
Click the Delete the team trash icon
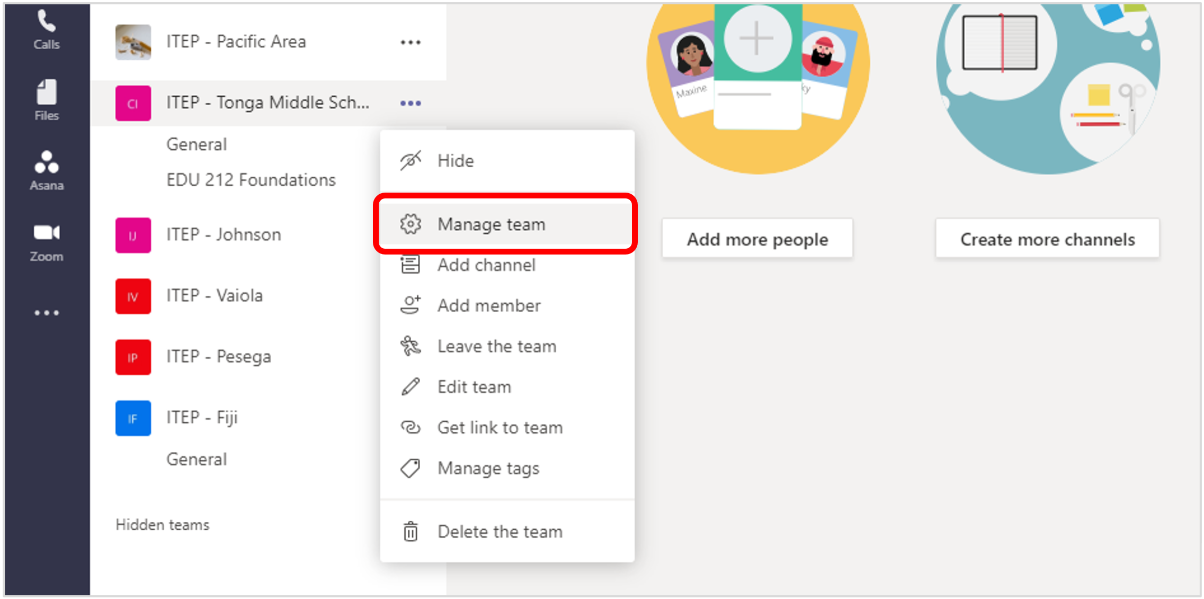click(x=411, y=532)
